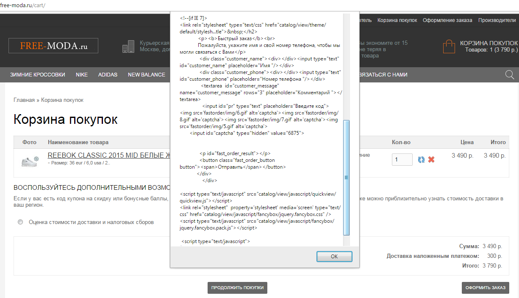Open СВЯЗАТЬСЯ С НАМИ menu item
Viewport: 519px width, 298px height.
click(x=383, y=75)
